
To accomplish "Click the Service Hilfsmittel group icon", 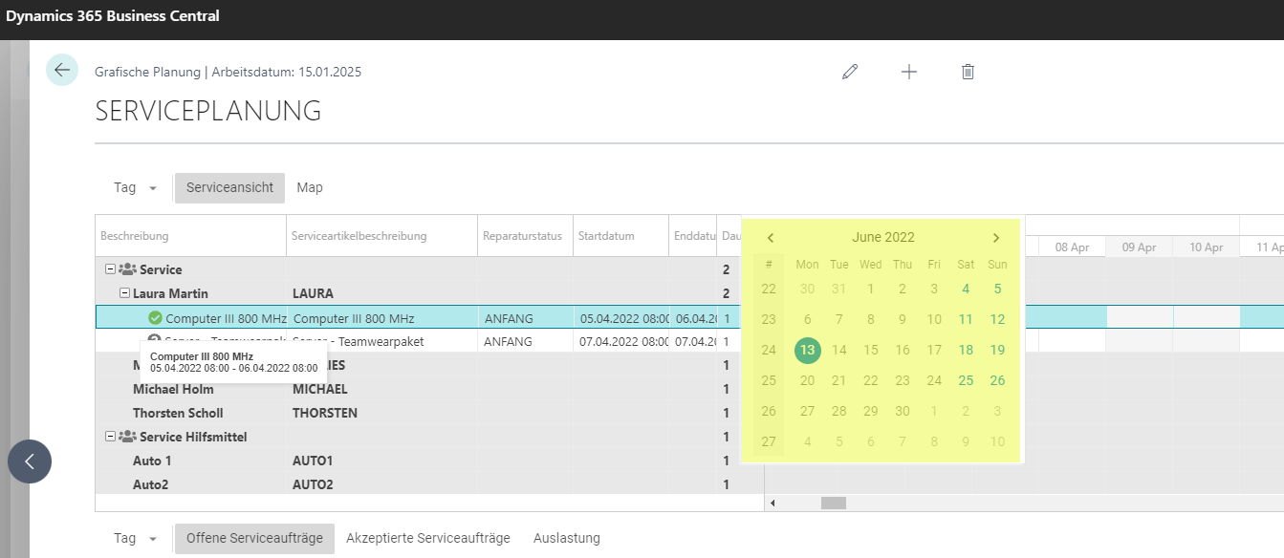I will pyautogui.click(x=127, y=437).
